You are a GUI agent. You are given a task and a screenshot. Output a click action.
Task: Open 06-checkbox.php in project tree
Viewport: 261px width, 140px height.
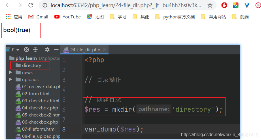pyautogui.click(x=37, y=122)
